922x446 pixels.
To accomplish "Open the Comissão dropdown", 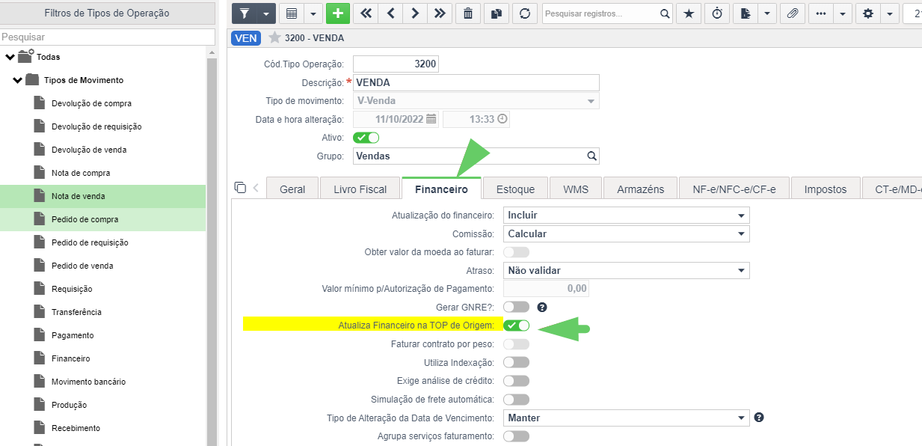I will point(627,233).
